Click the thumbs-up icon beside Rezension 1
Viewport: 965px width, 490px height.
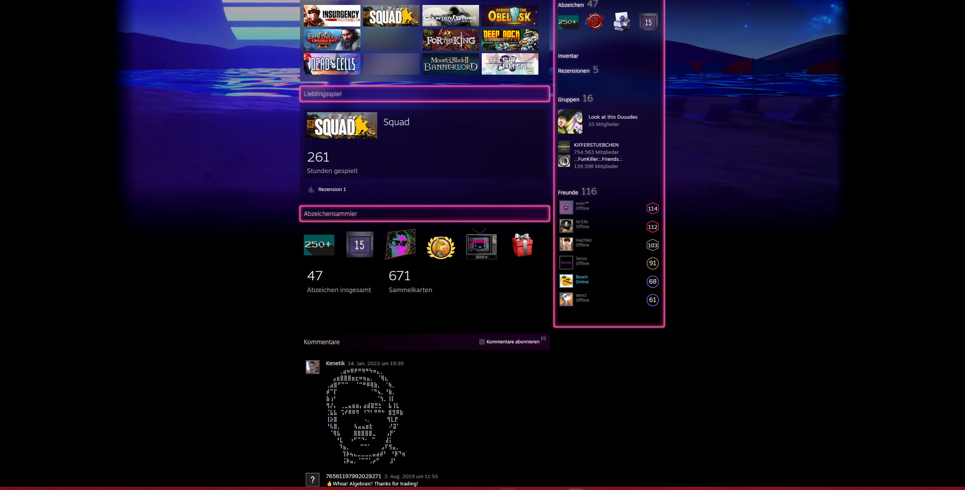click(x=311, y=189)
